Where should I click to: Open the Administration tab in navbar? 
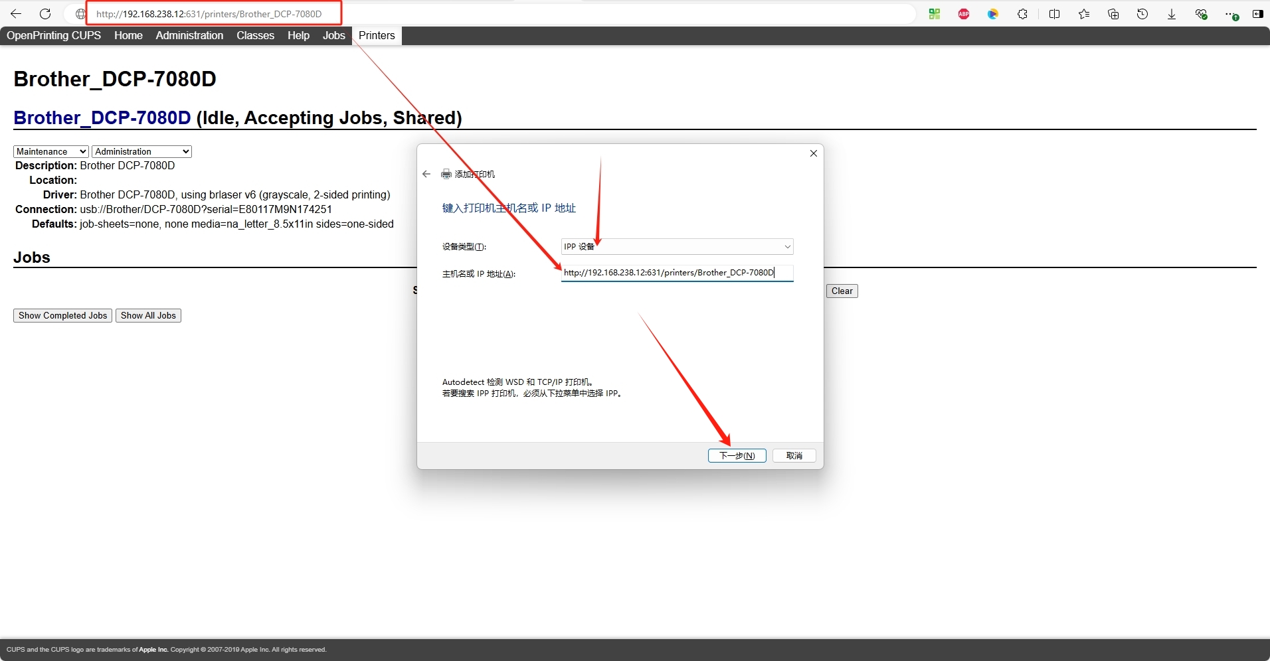[189, 35]
